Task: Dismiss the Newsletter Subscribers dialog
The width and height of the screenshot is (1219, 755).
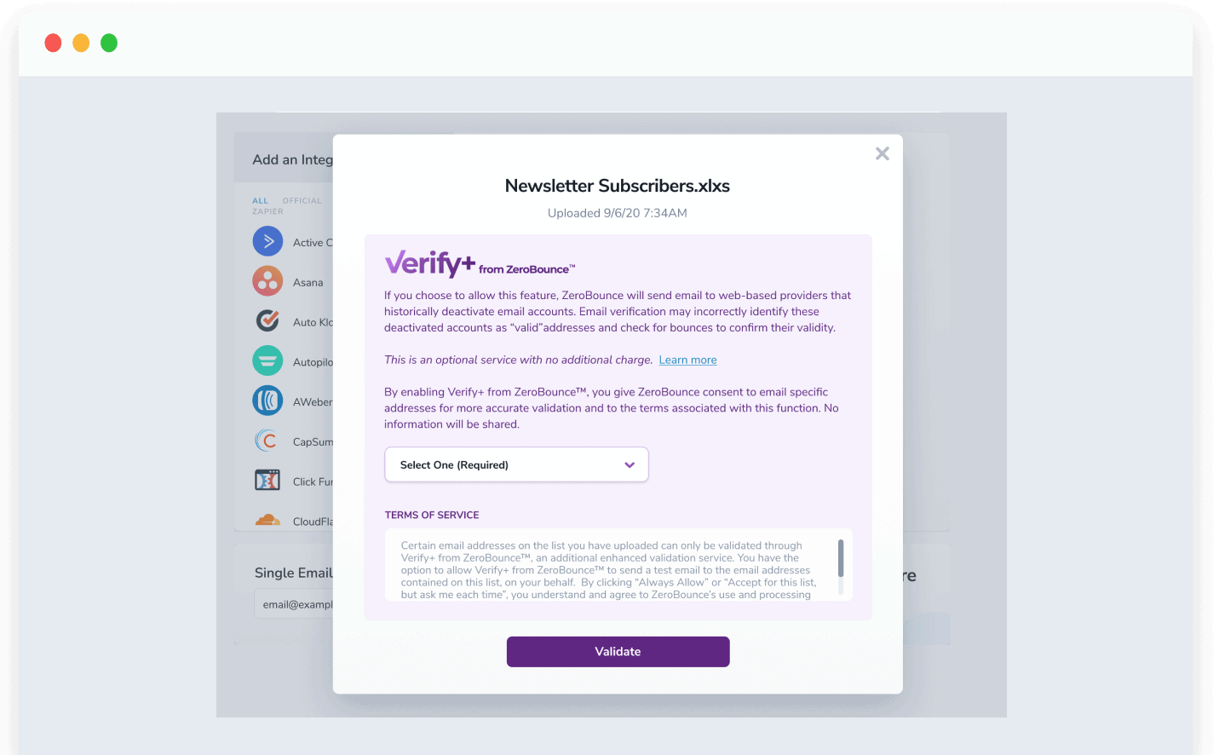Action: coord(882,153)
